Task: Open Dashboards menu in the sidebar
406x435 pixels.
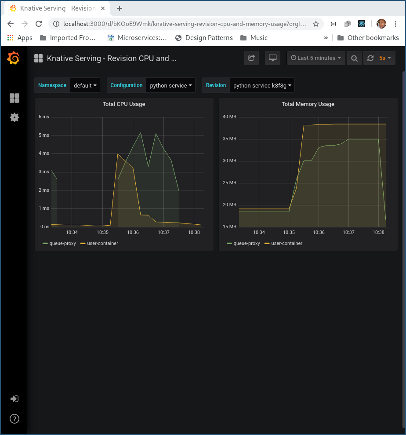Action: (x=14, y=98)
